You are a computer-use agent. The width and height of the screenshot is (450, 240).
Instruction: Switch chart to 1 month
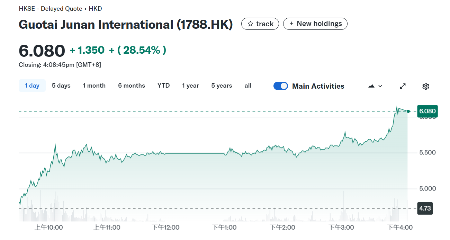tap(94, 86)
